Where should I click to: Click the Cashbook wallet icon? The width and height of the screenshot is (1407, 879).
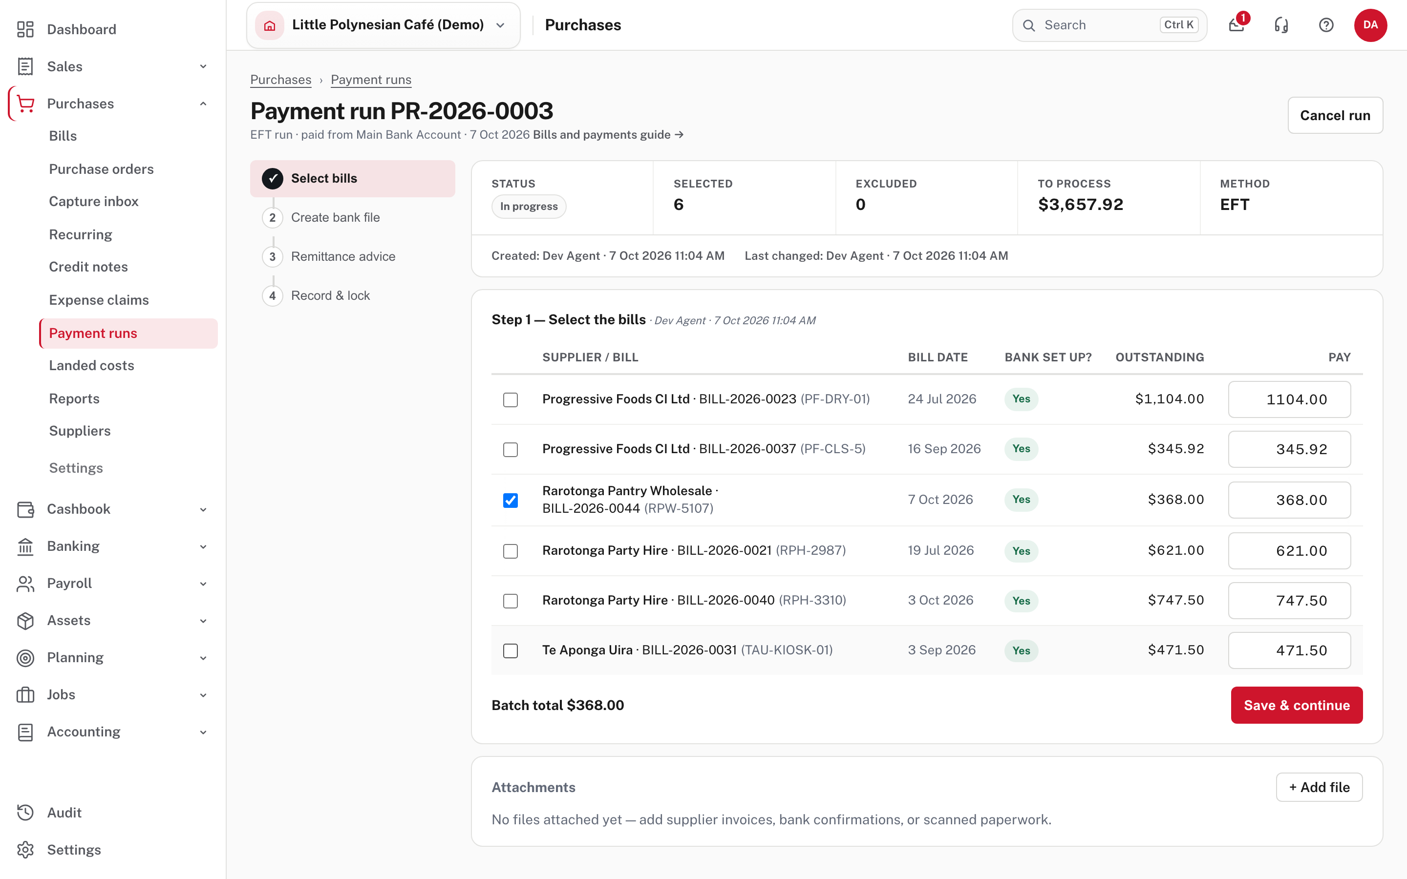click(25, 509)
